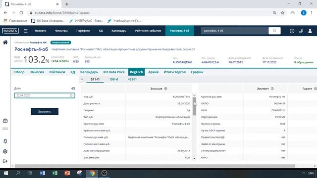Open ИНТЕРФАКС bookmark in bookmarks bar
The width and height of the screenshot is (317, 178).
coord(86,21)
